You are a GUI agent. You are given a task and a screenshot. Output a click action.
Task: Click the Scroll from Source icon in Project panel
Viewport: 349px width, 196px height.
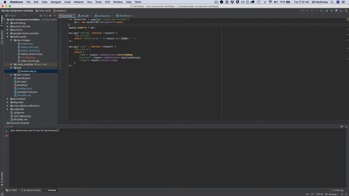click(x=41, y=16)
